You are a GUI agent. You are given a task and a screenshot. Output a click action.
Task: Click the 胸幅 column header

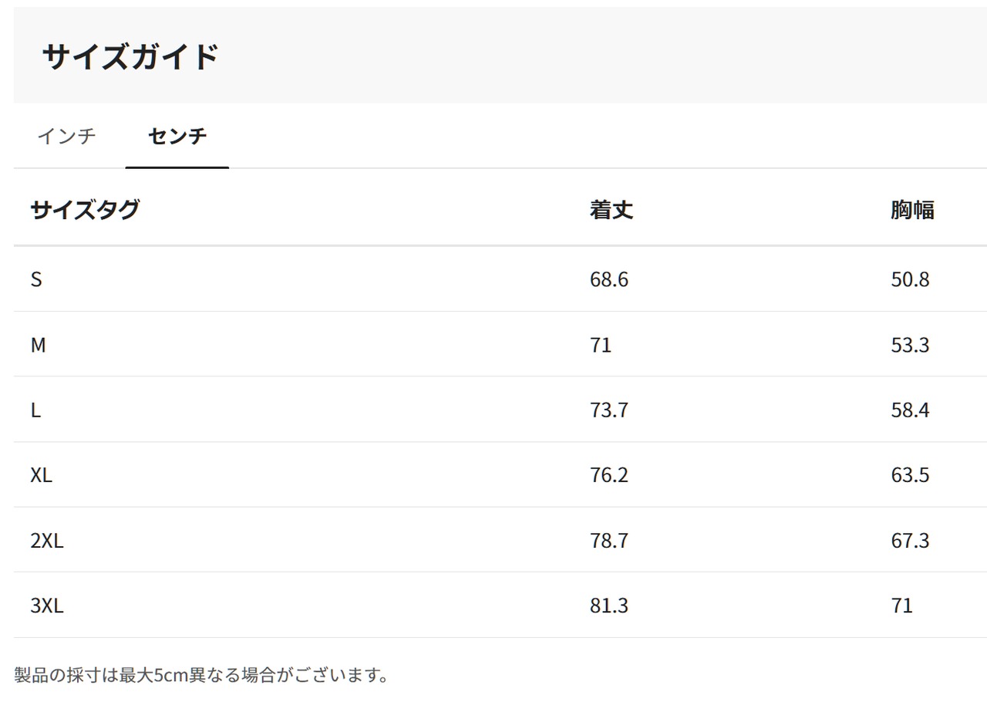tap(912, 209)
